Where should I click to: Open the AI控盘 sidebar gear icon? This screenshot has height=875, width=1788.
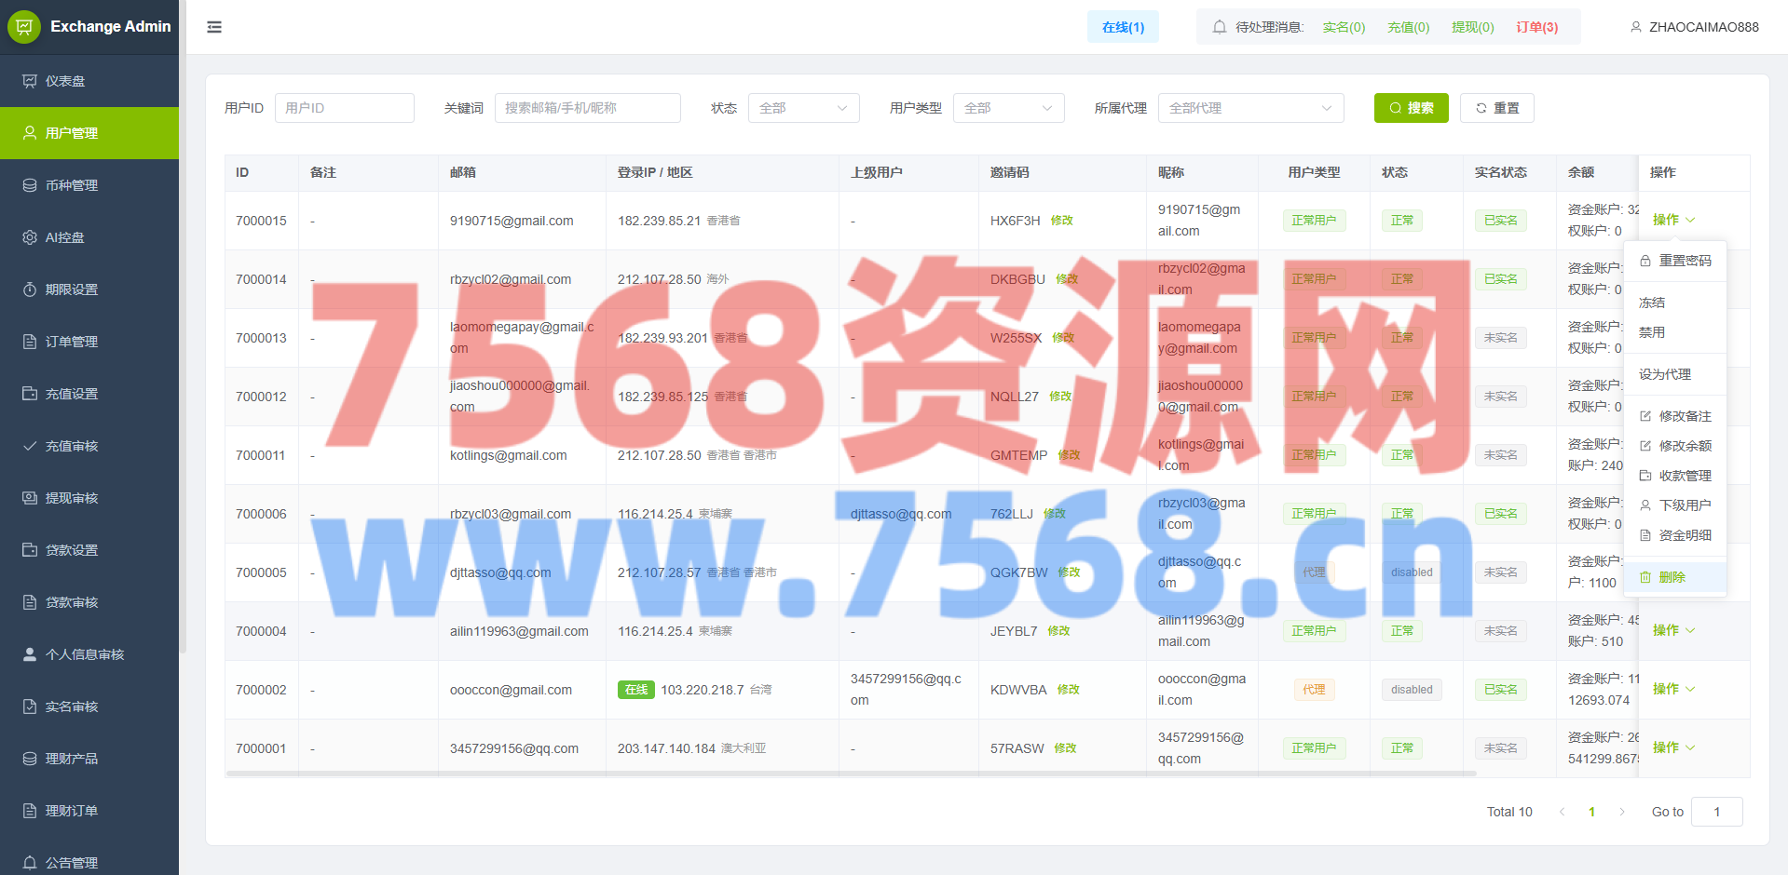click(30, 237)
